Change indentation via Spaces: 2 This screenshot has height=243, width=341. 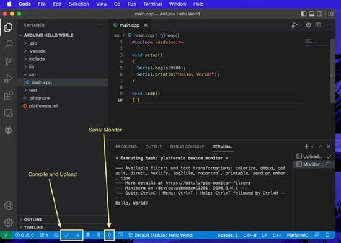point(228,235)
